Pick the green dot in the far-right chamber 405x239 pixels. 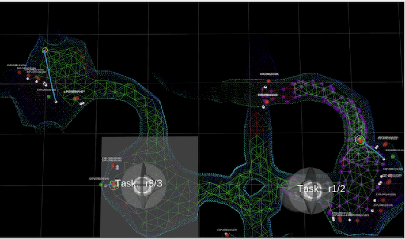(393, 157)
